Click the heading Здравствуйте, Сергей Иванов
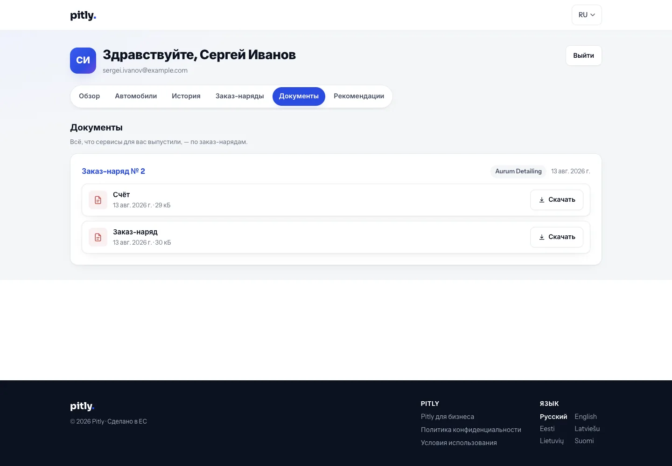Image resolution: width=672 pixels, height=466 pixels. 199,55
